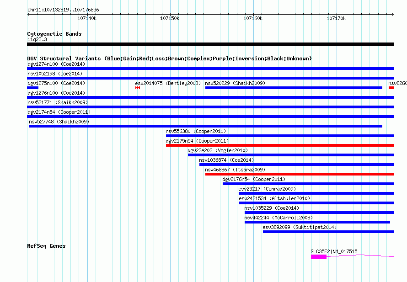Click the black 11q22.3 cytogenetic band bar

coord(210,44)
